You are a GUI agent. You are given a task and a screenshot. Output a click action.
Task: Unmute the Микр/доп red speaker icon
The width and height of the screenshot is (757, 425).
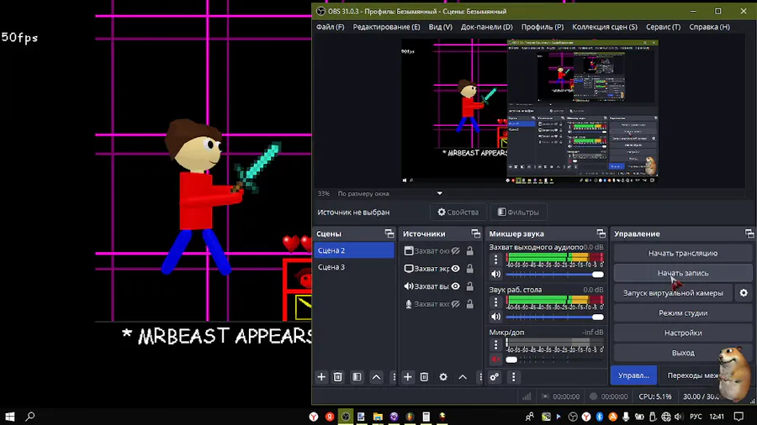pyautogui.click(x=495, y=359)
